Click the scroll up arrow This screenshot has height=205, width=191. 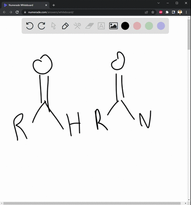click(x=189, y=18)
